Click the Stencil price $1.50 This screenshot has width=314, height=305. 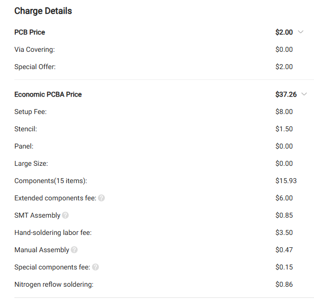284,129
